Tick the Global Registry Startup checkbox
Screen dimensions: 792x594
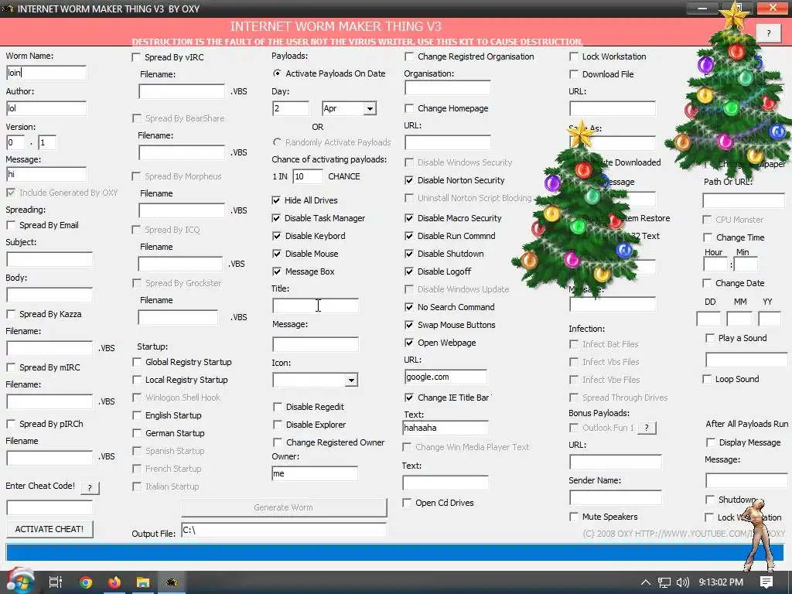[x=136, y=362]
